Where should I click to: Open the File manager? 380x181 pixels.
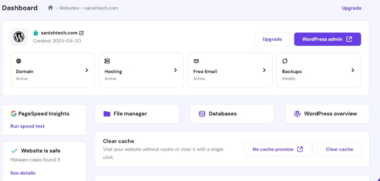click(x=137, y=114)
